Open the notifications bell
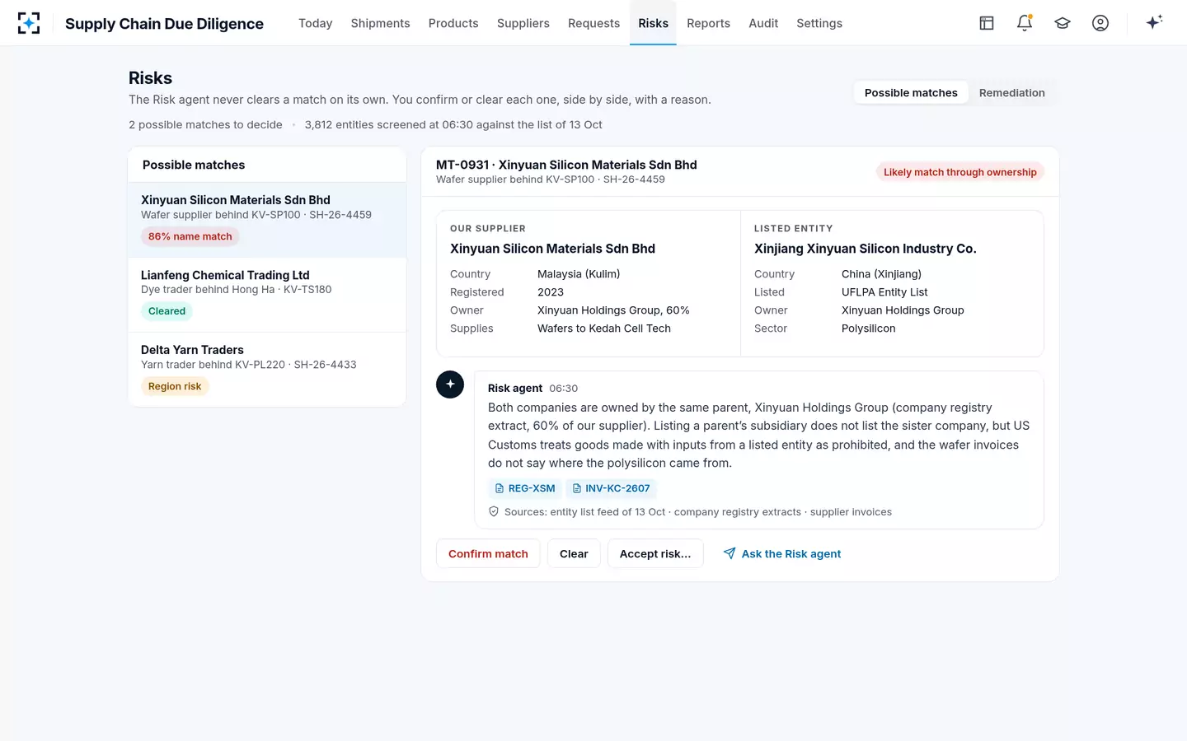1187x741 pixels. [1025, 23]
